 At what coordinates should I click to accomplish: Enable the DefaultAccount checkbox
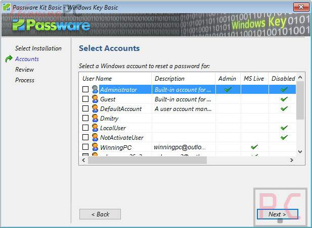pyautogui.click(x=85, y=108)
